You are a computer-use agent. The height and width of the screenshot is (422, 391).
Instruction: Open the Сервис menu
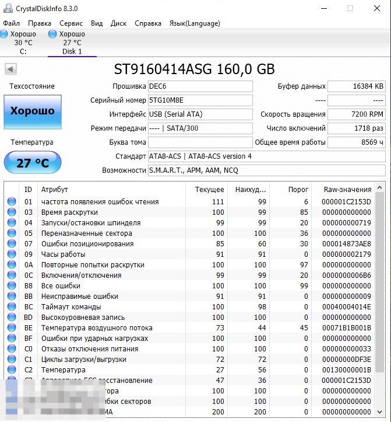(x=71, y=23)
